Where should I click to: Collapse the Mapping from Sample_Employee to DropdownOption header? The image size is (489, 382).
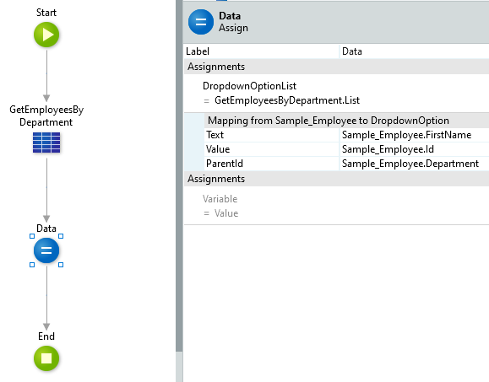346,121
